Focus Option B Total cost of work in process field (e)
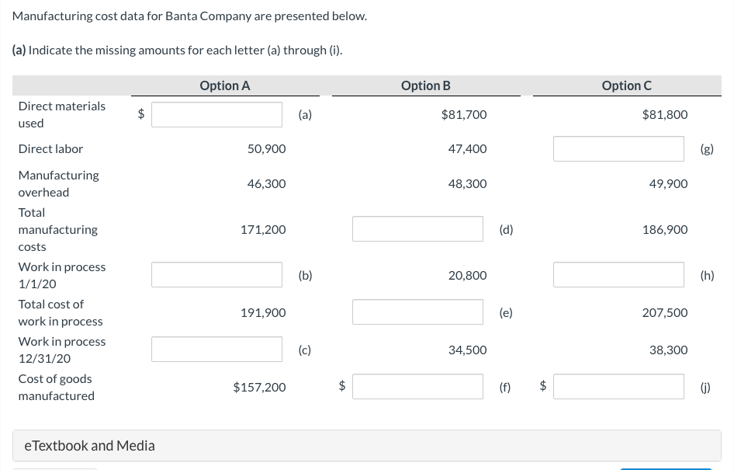734x470 pixels. click(418, 312)
